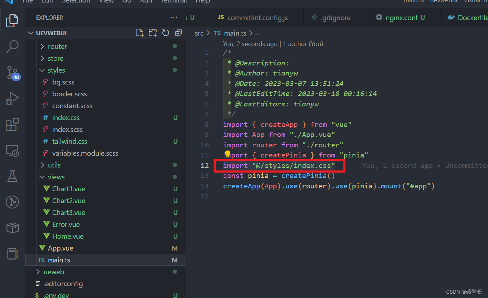Open the Extensions view
The image size is (488, 298).
[12, 124]
